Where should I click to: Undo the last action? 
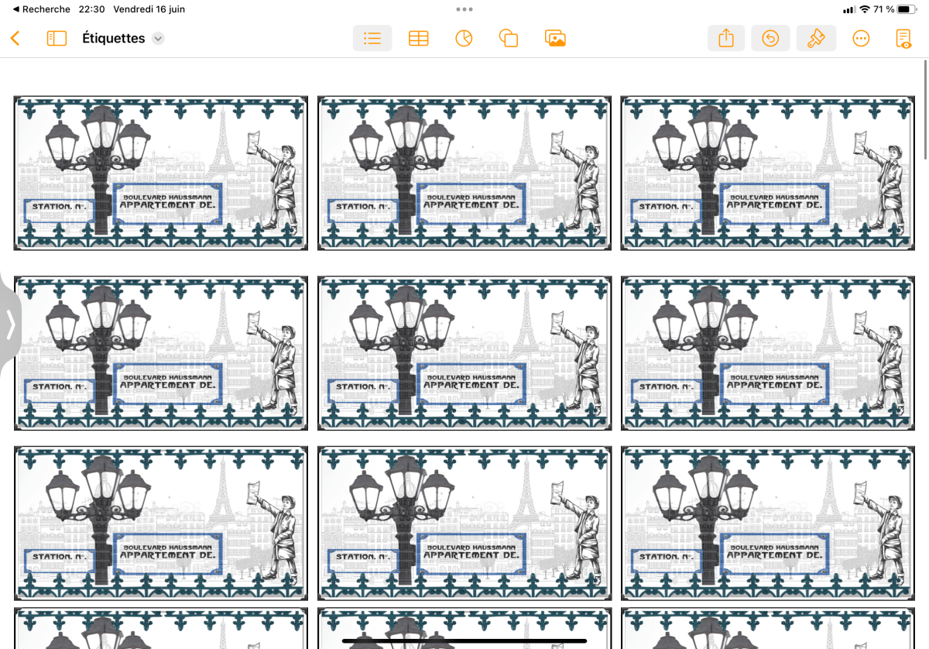770,39
